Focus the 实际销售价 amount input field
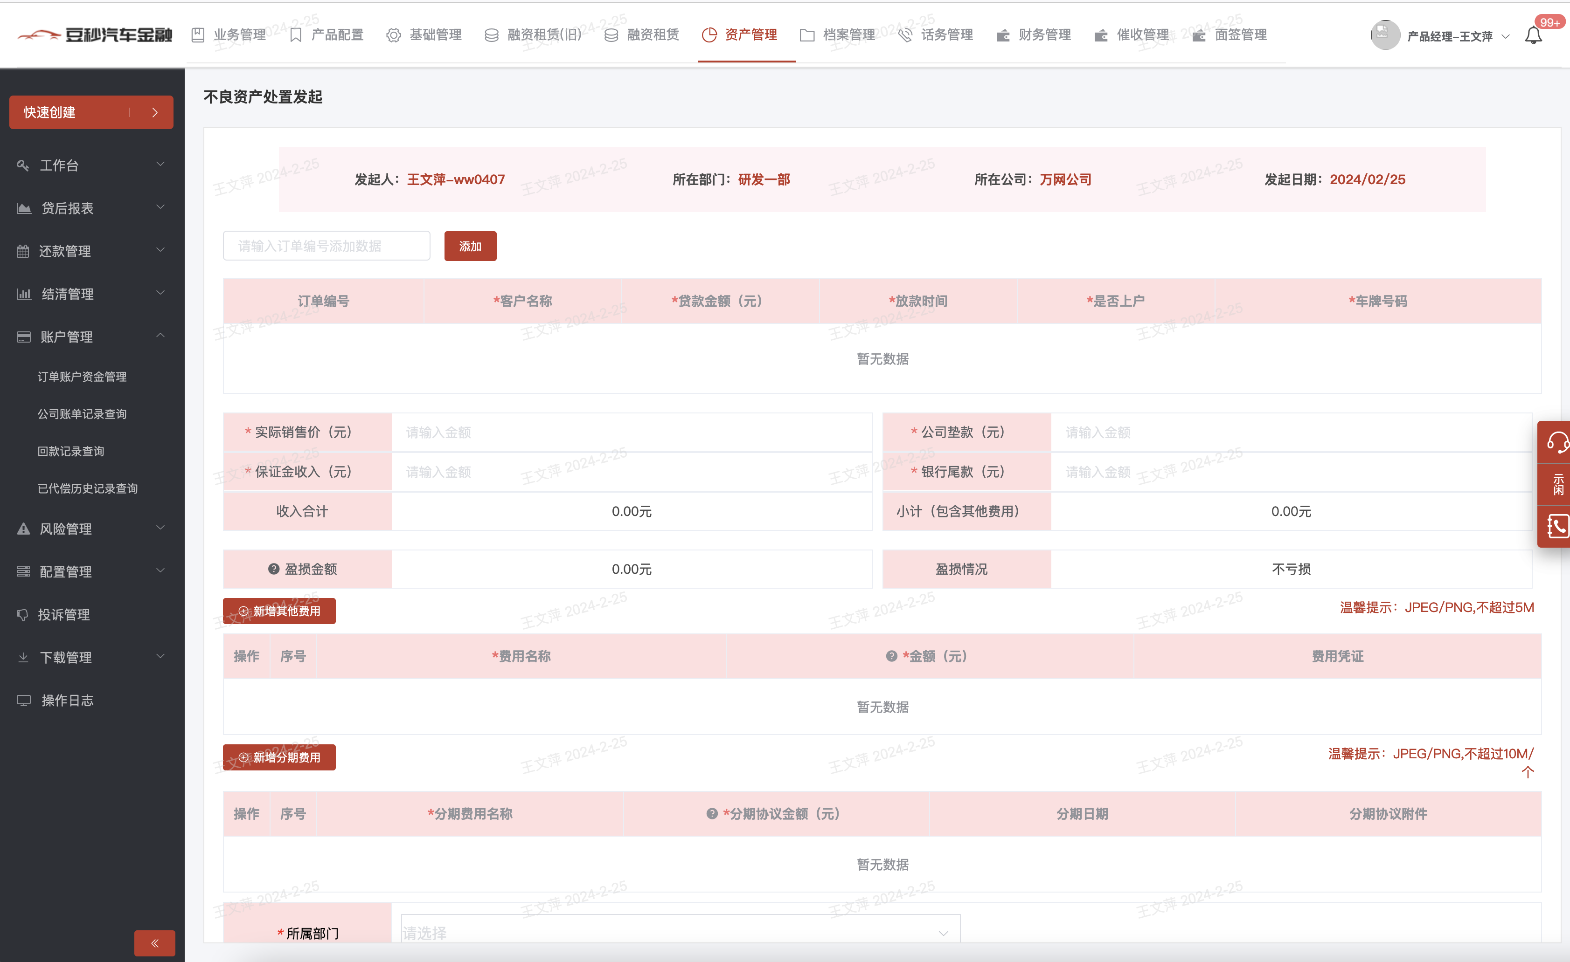Screen dimensions: 1570x962 631,433
